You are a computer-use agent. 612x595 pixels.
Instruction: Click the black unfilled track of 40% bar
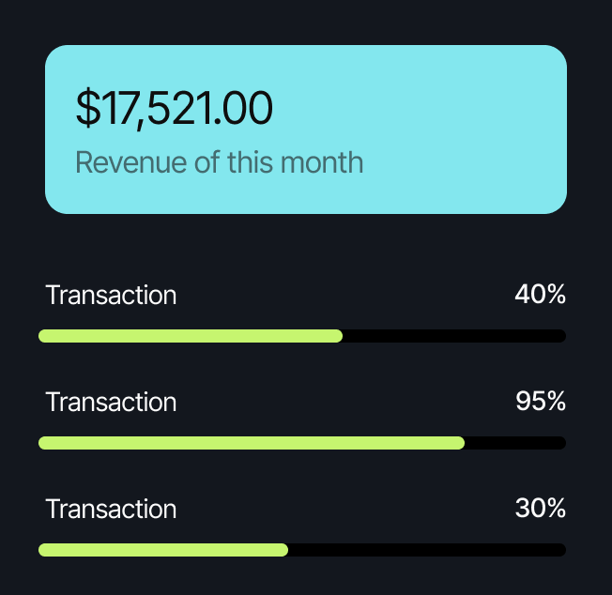pyautogui.click(x=455, y=336)
